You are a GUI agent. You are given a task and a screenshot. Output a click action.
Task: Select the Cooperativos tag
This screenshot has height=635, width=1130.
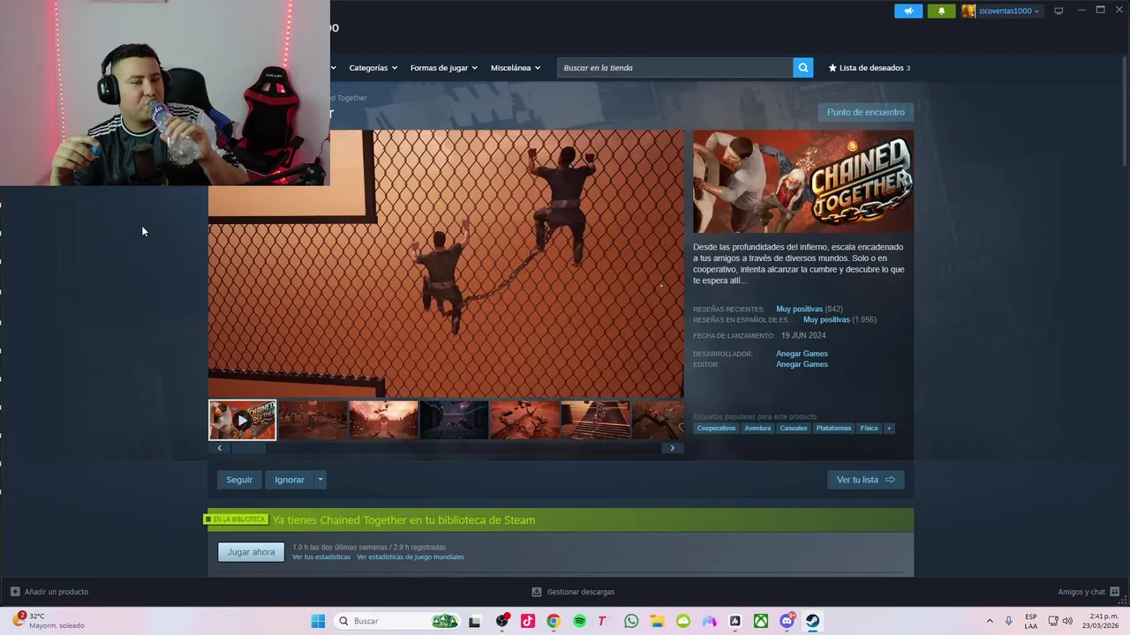[716, 429]
